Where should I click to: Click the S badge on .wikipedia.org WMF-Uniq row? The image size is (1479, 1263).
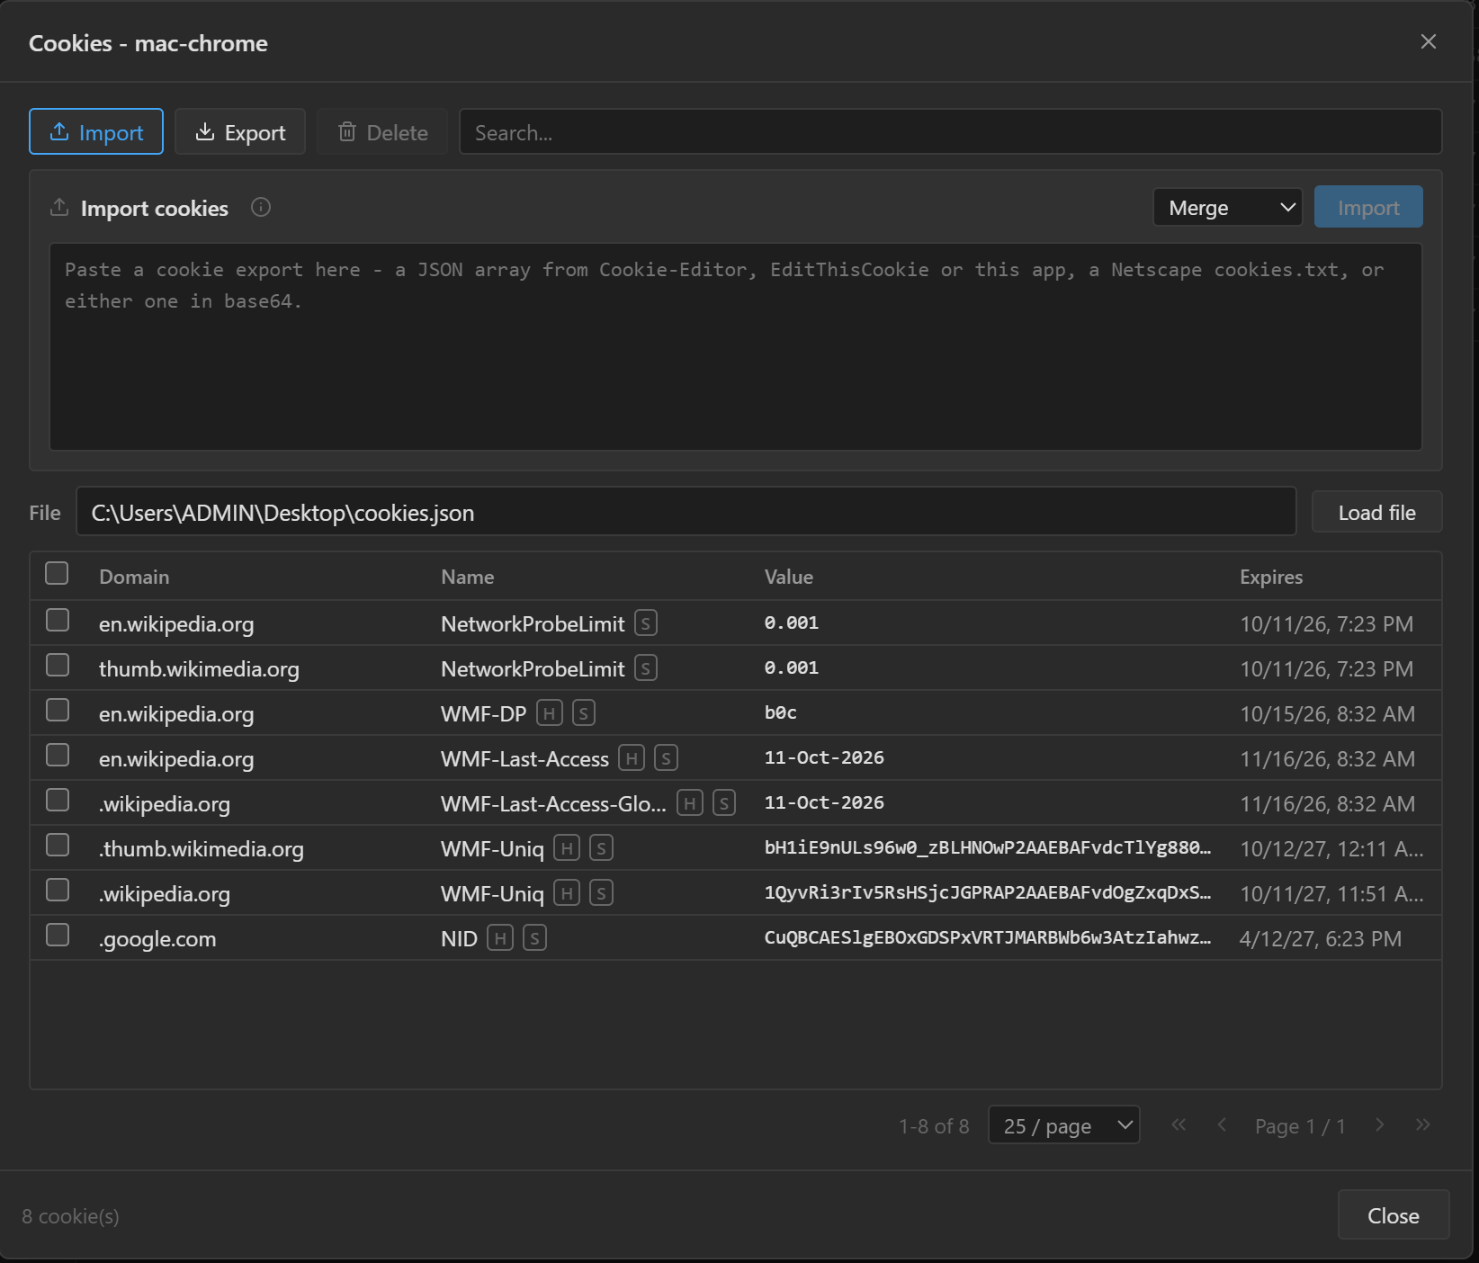click(601, 893)
